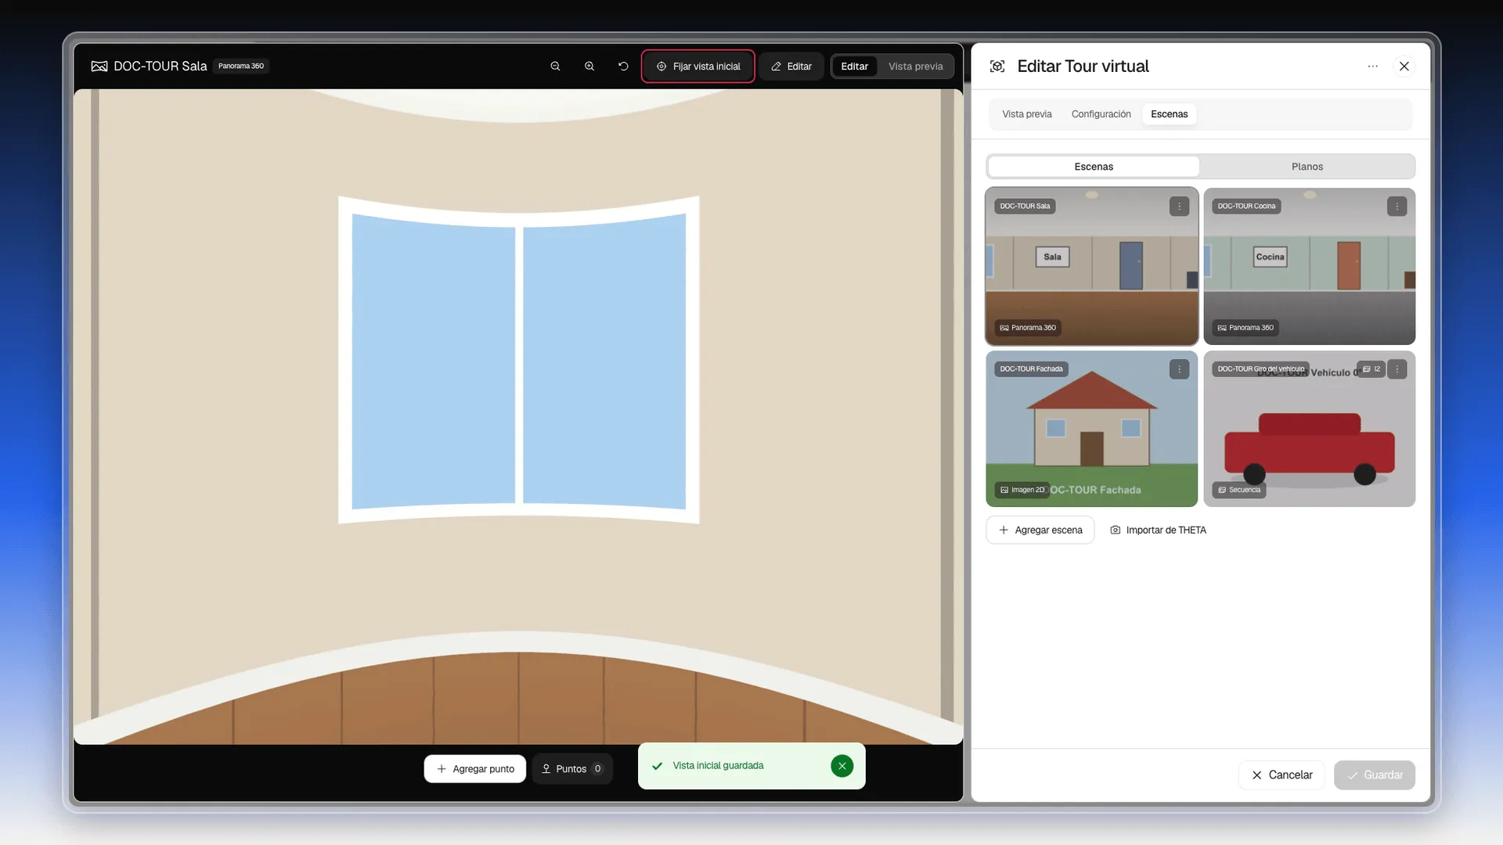The height and width of the screenshot is (845, 1503).
Task: Open options menu on DOC-TOUR Sala scene
Action: click(x=1179, y=207)
